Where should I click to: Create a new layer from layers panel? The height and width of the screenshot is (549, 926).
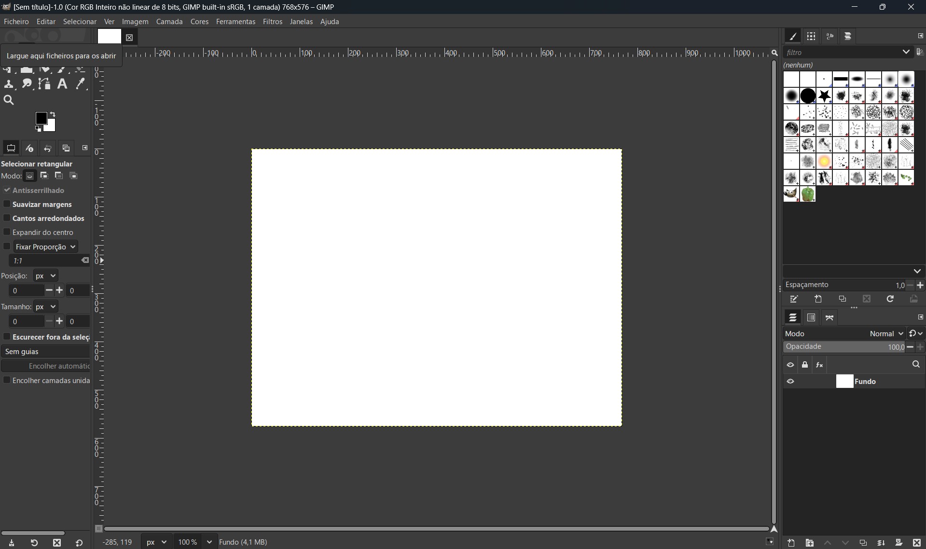pos(791,543)
